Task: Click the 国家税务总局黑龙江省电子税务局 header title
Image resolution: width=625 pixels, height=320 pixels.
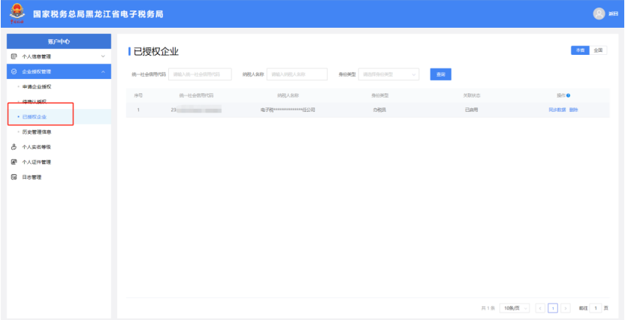Action: click(98, 14)
